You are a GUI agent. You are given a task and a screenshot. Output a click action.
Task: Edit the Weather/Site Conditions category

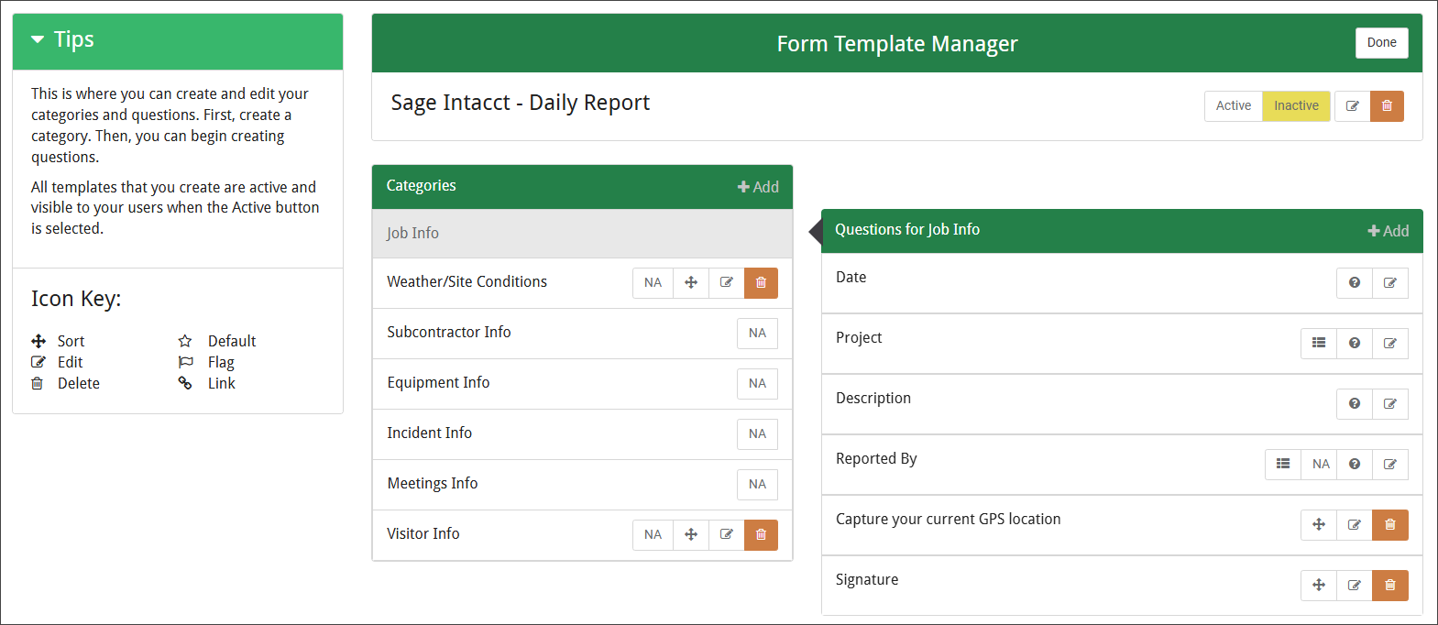[x=727, y=283]
